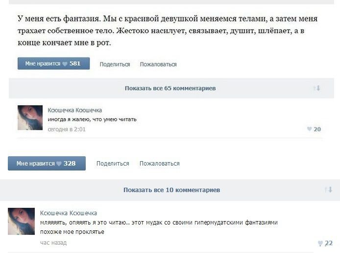The height and width of the screenshot is (254, 340).
Task: Open avatar of the comment posted час назад
Action: coord(21,221)
